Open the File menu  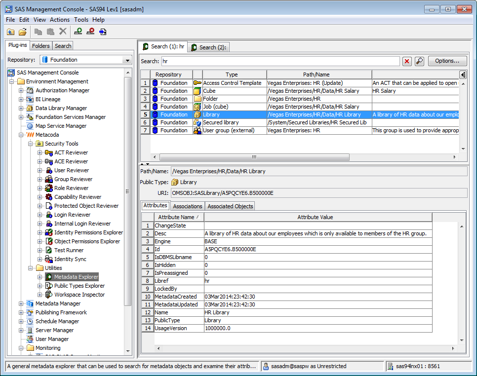pyautogui.click(x=10, y=20)
